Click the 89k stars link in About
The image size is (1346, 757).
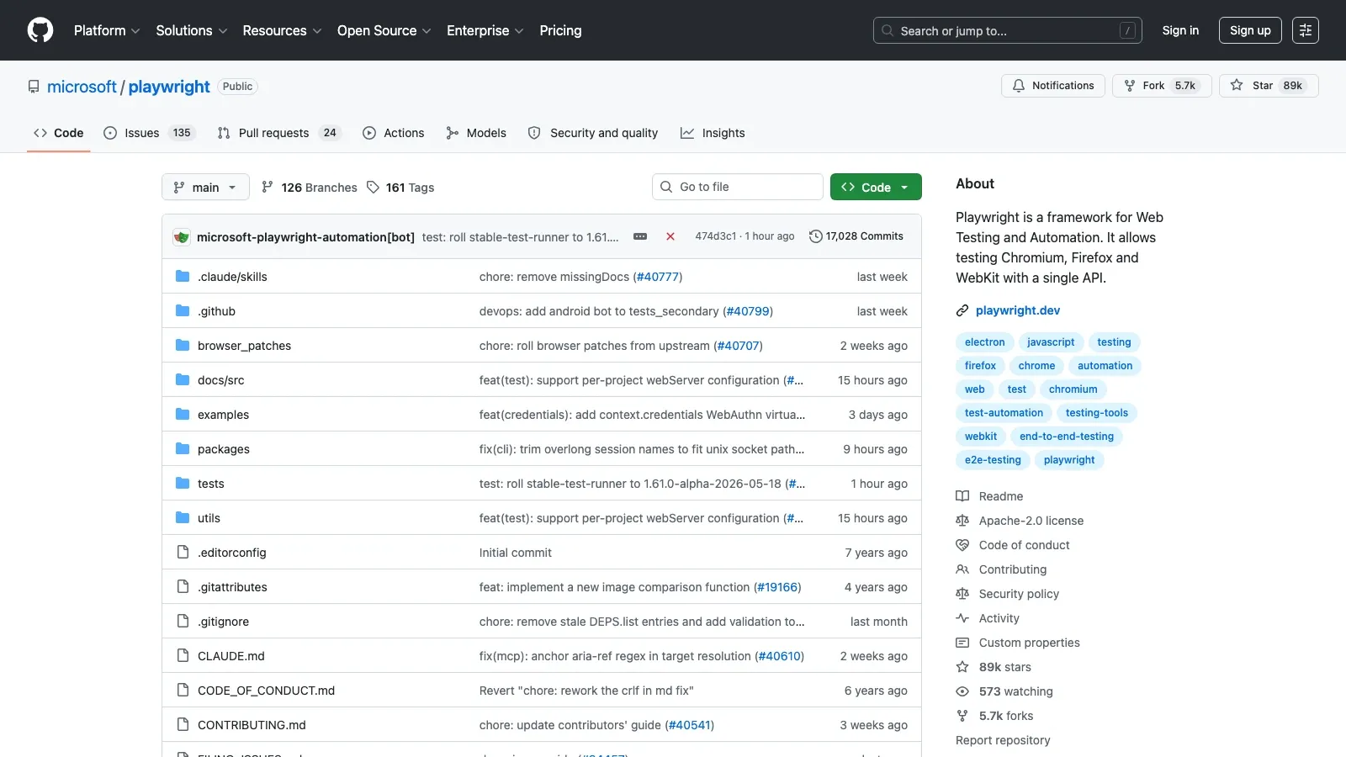(x=1004, y=667)
